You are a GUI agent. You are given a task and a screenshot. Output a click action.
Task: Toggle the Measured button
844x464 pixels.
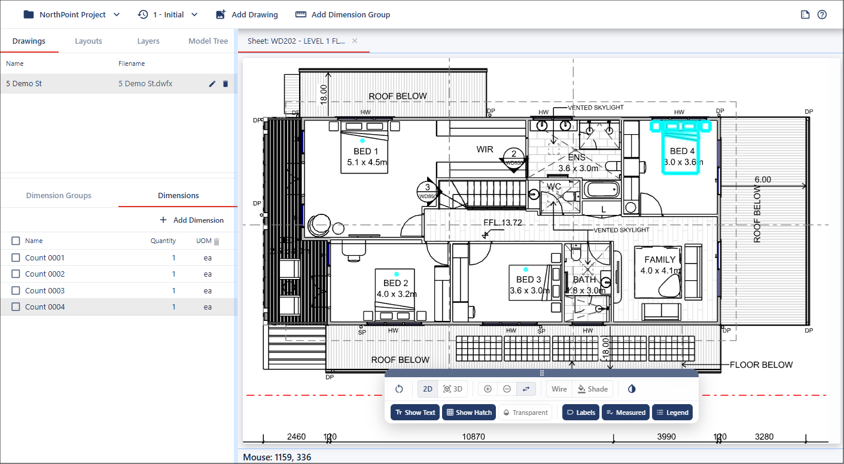[x=626, y=413]
